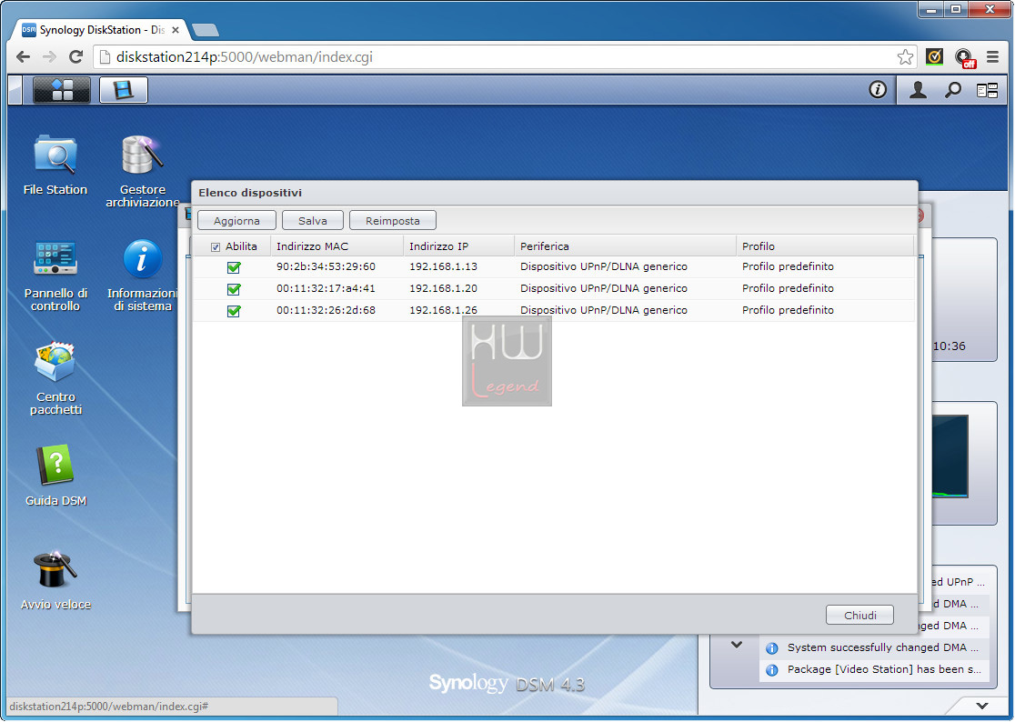Click the Elenco dispositivi dialog title
Screen dimensions: 1015x722
250,193
